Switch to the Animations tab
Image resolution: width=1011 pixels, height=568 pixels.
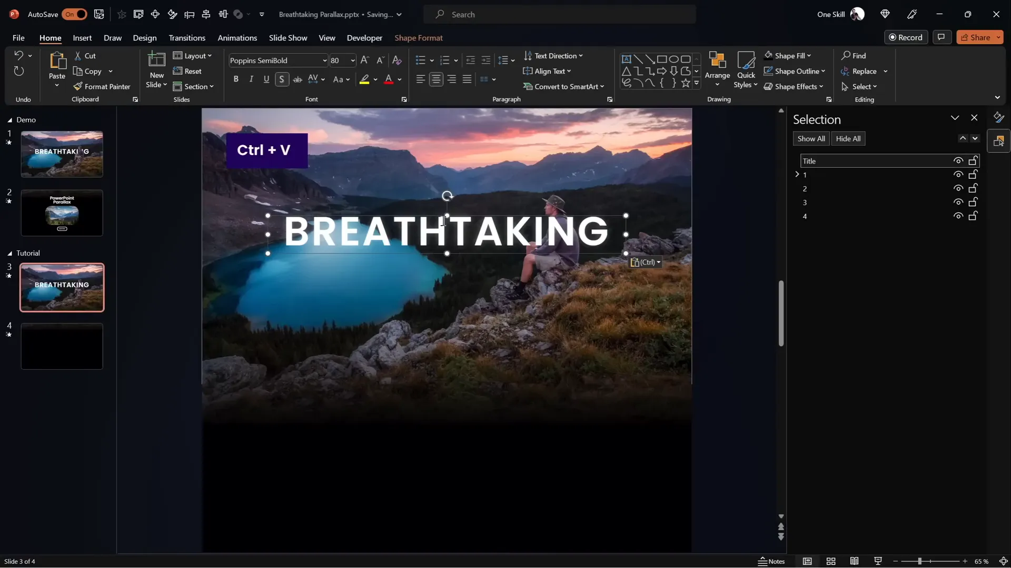coord(237,37)
